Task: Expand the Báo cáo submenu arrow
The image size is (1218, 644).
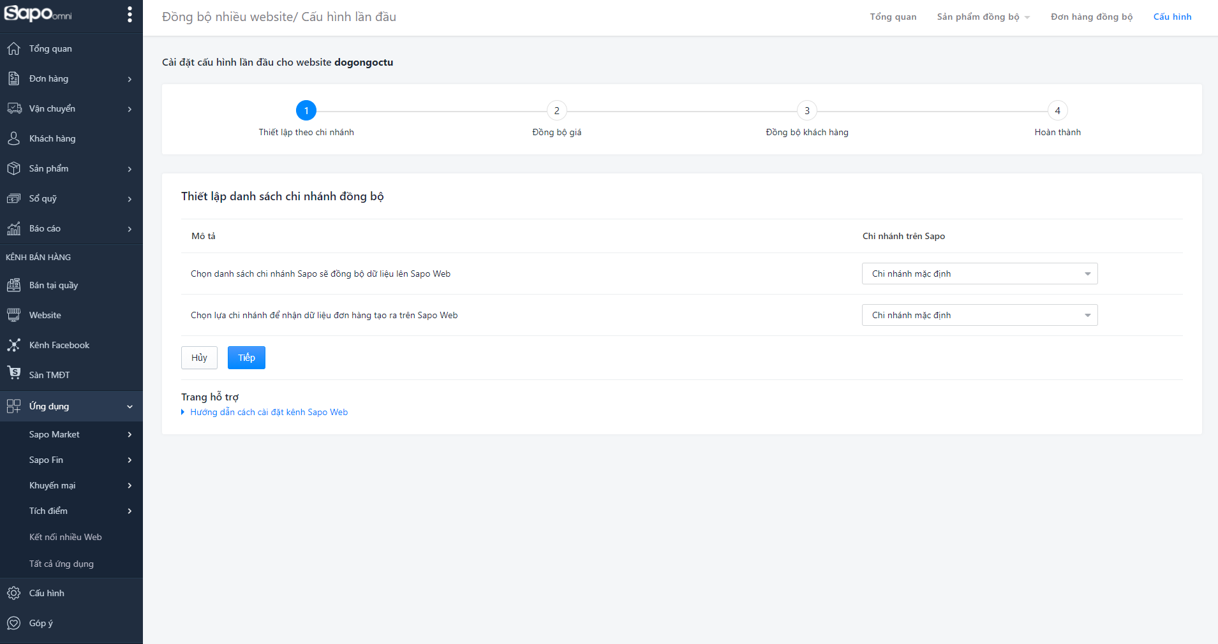Action: click(x=130, y=229)
